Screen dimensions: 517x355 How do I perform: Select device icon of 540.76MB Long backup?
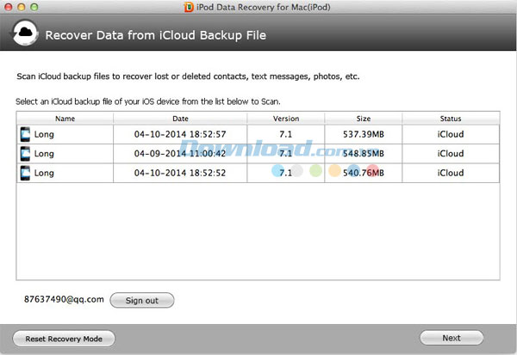click(x=25, y=173)
